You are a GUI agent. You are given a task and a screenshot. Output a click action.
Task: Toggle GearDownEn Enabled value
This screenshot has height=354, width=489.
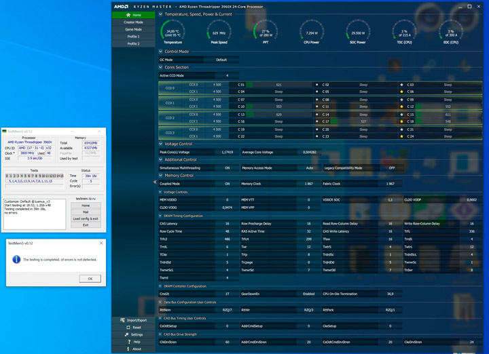309,294
